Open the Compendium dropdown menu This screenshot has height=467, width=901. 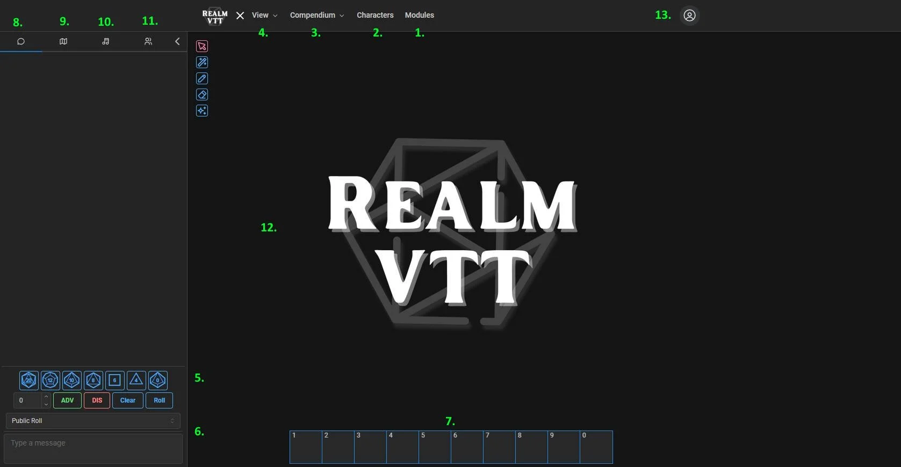pos(316,16)
